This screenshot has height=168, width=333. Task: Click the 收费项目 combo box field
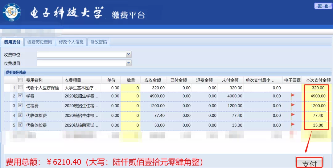point(82,63)
